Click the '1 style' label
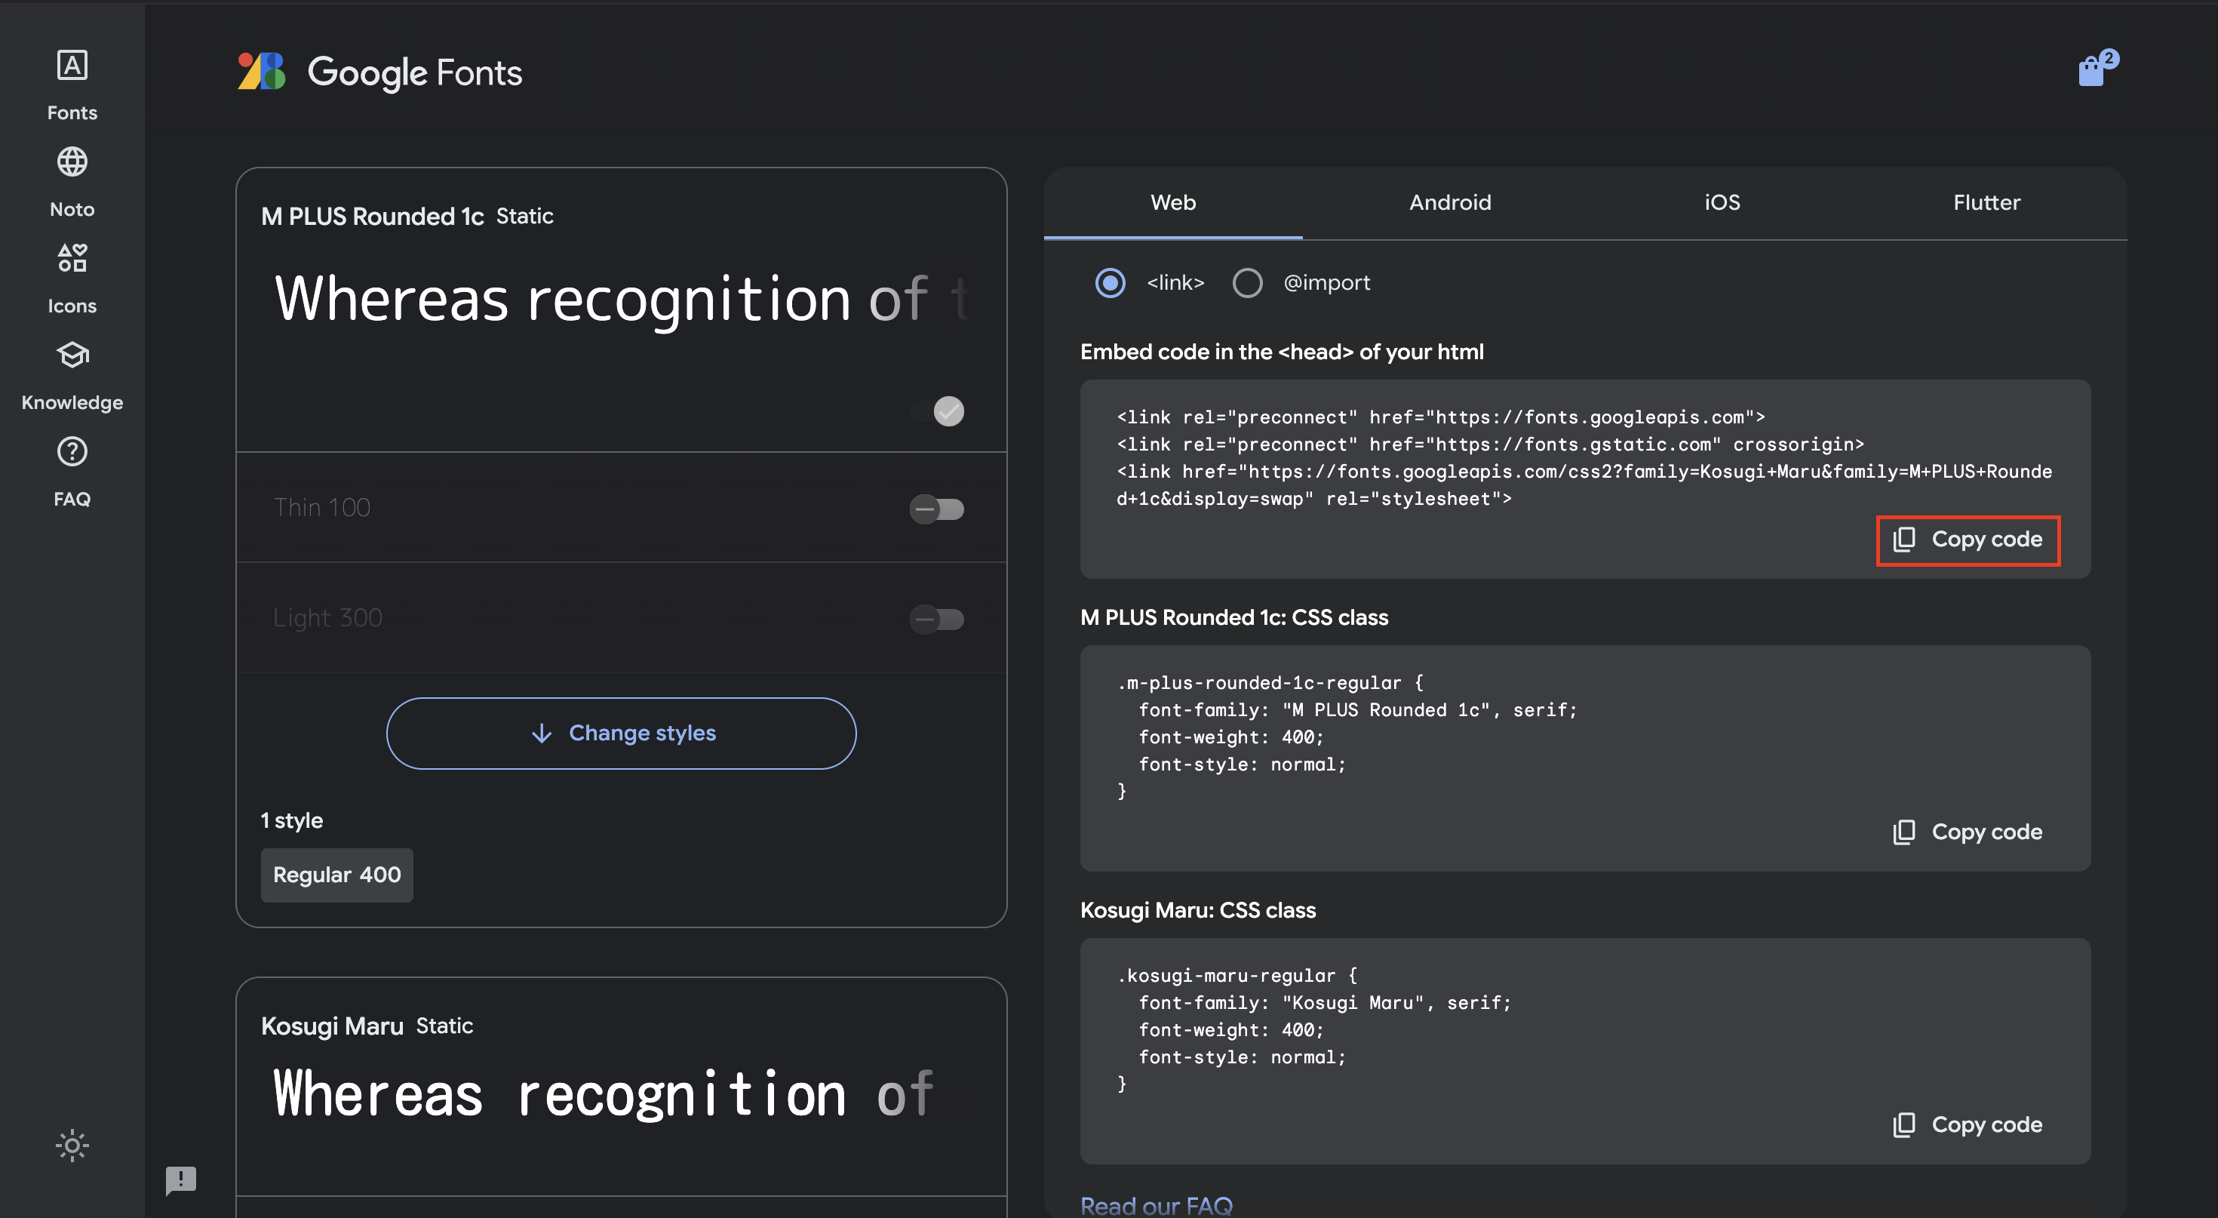Viewport: 2218px width, 1218px height. (292, 820)
